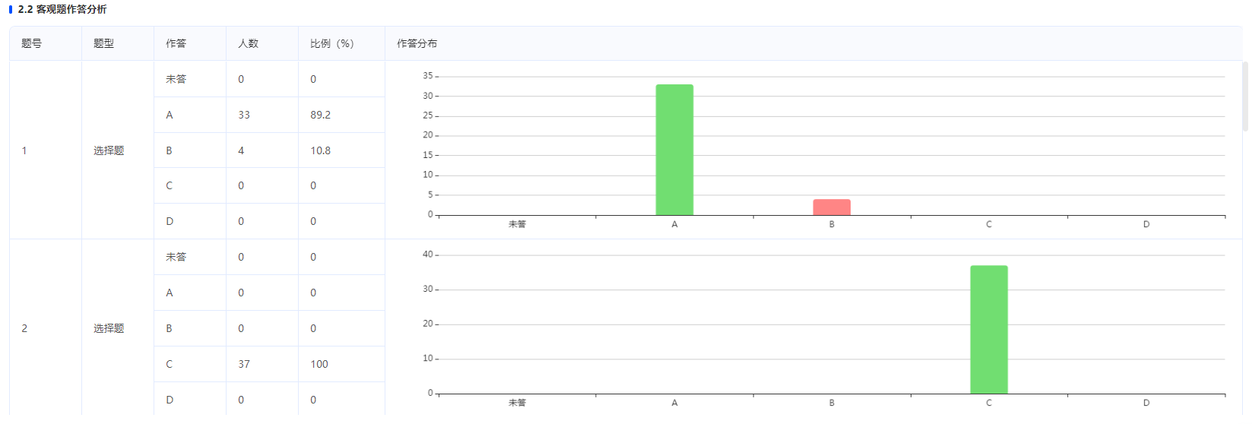This screenshot has height=424, width=1252.
Task: Click the 作答 column header
Action: click(176, 43)
